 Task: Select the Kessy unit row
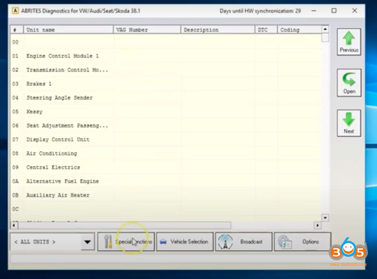point(166,112)
